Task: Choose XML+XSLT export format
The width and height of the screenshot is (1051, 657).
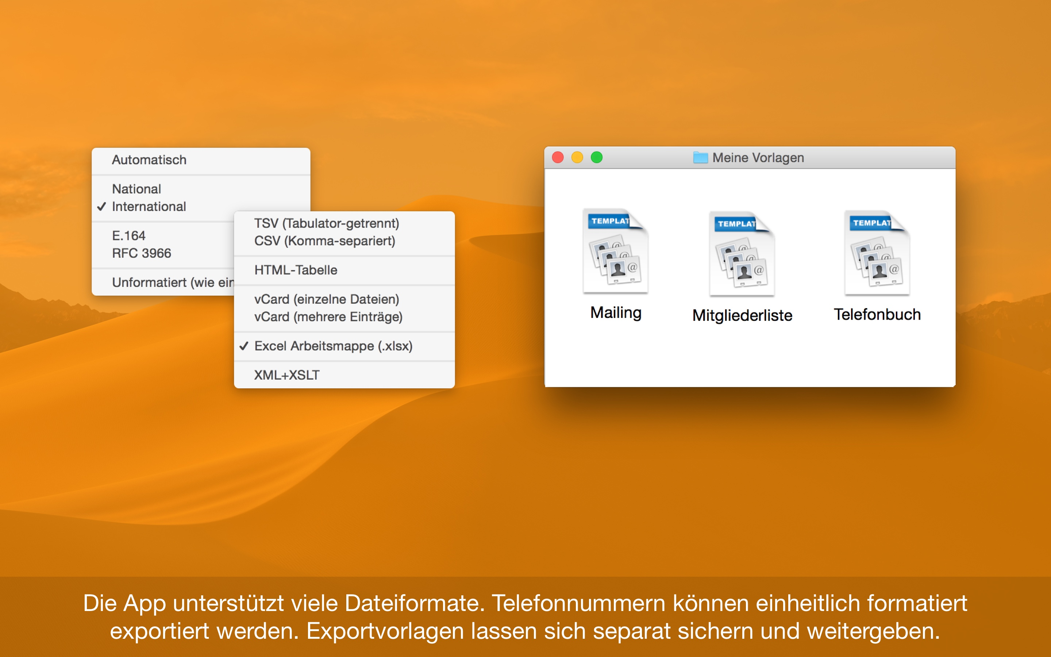Action: click(286, 375)
